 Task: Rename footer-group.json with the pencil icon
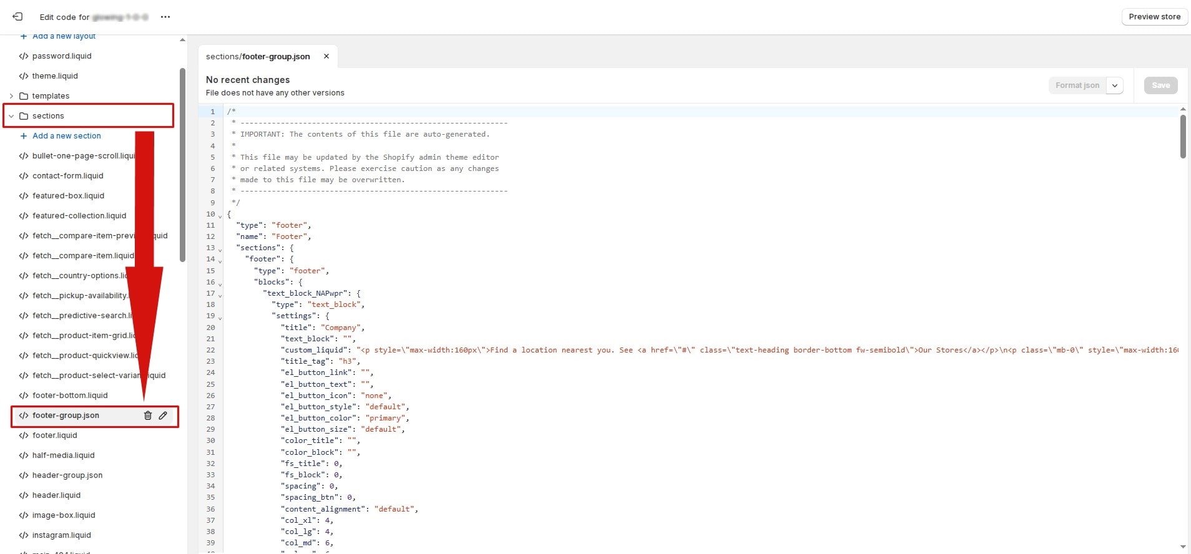[163, 415]
